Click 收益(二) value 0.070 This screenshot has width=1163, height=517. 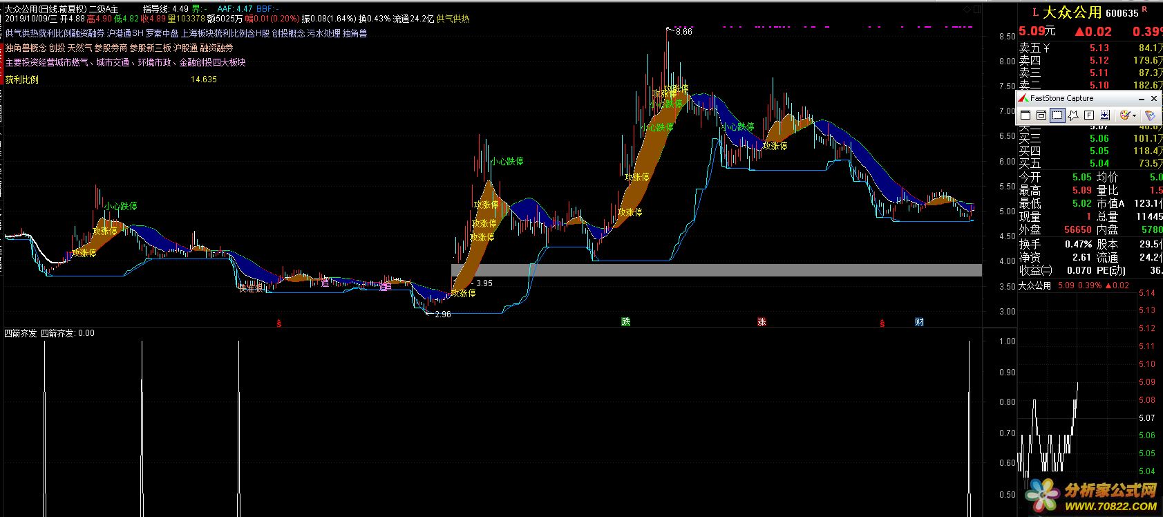tap(1079, 270)
